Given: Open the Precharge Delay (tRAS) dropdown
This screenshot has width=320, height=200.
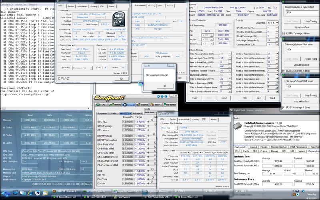Looking at the screenshot, I should coord(273,40).
